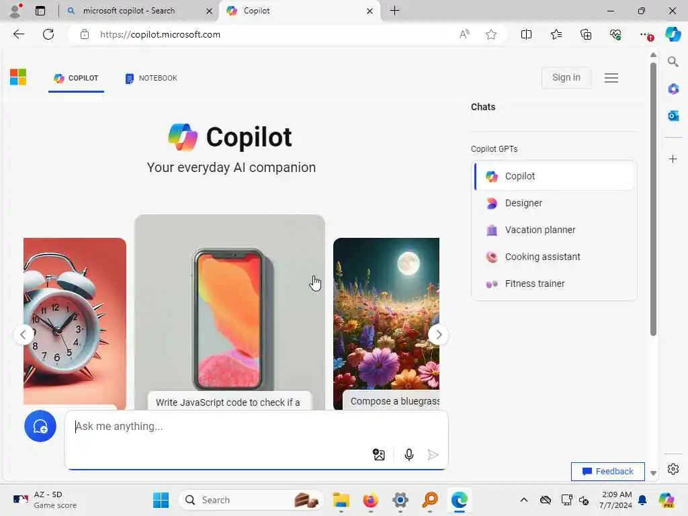This screenshot has width=688, height=516.
Task: Show hidden tray icons chevron
Action: pyautogui.click(x=524, y=500)
